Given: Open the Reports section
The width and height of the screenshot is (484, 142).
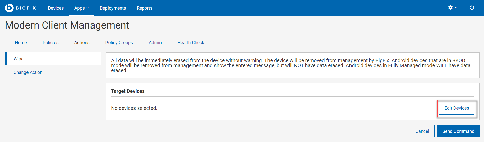Looking at the screenshot, I should click(x=144, y=8).
